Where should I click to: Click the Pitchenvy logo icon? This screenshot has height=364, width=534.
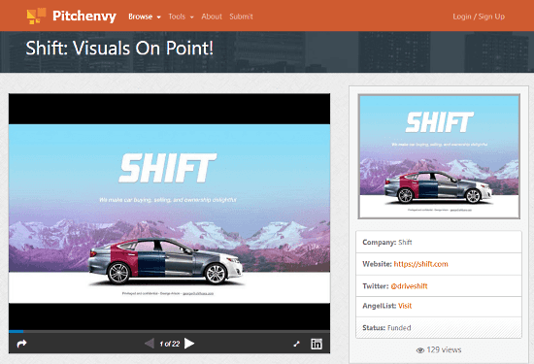click(36, 16)
